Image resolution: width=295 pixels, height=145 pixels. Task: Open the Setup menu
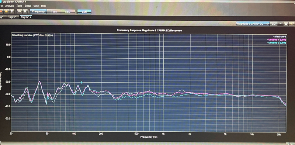[28, 6]
